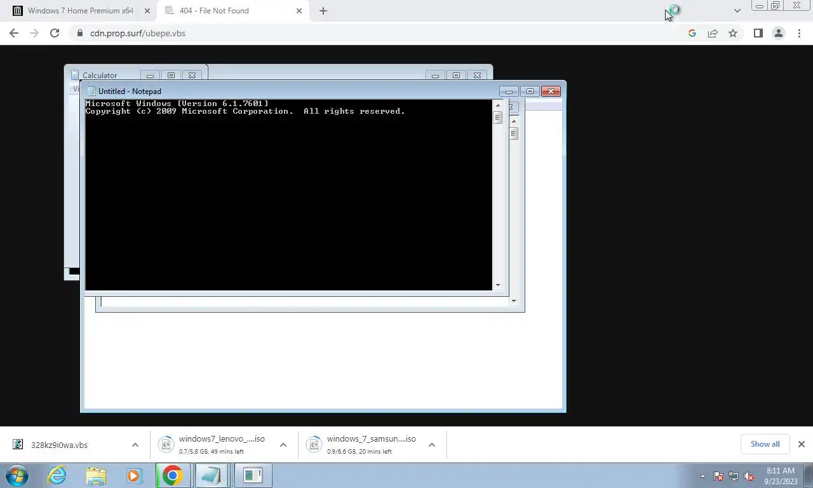Select the 404 - File Not Found tab
The width and height of the screenshot is (813, 488).
click(x=232, y=11)
